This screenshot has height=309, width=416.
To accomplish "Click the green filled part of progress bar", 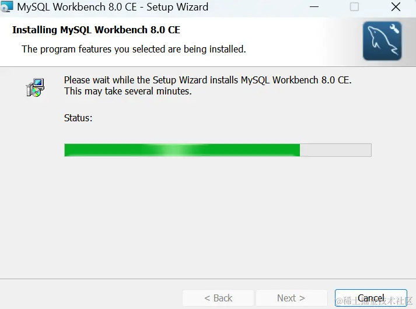I will [182, 150].
